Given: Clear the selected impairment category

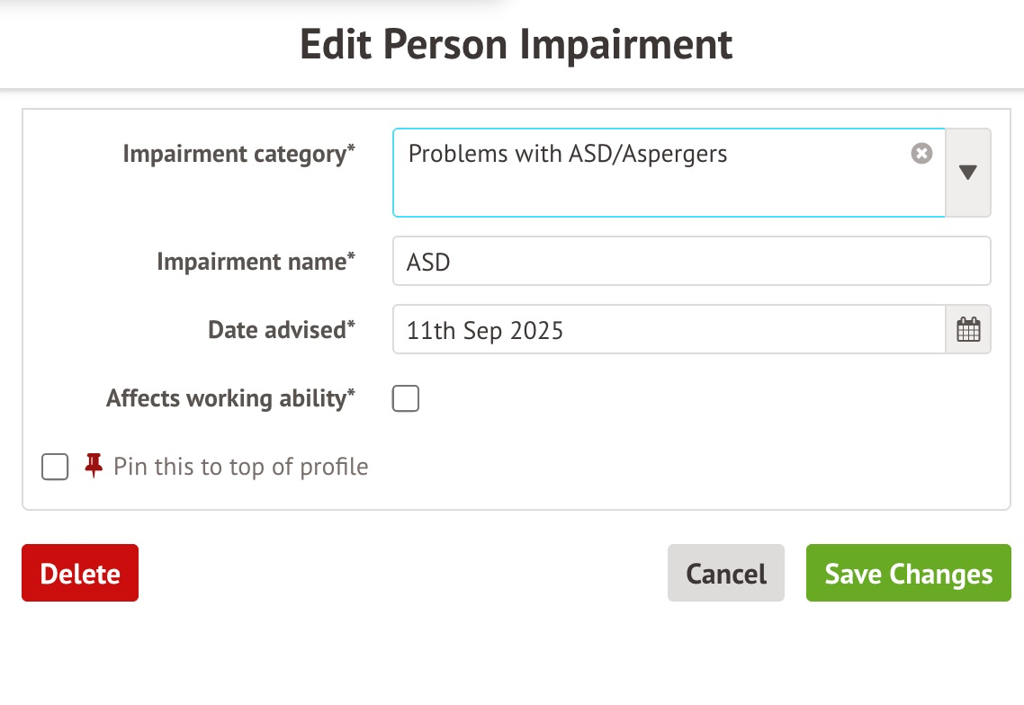Looking at the screenshot, I should 921,154.
